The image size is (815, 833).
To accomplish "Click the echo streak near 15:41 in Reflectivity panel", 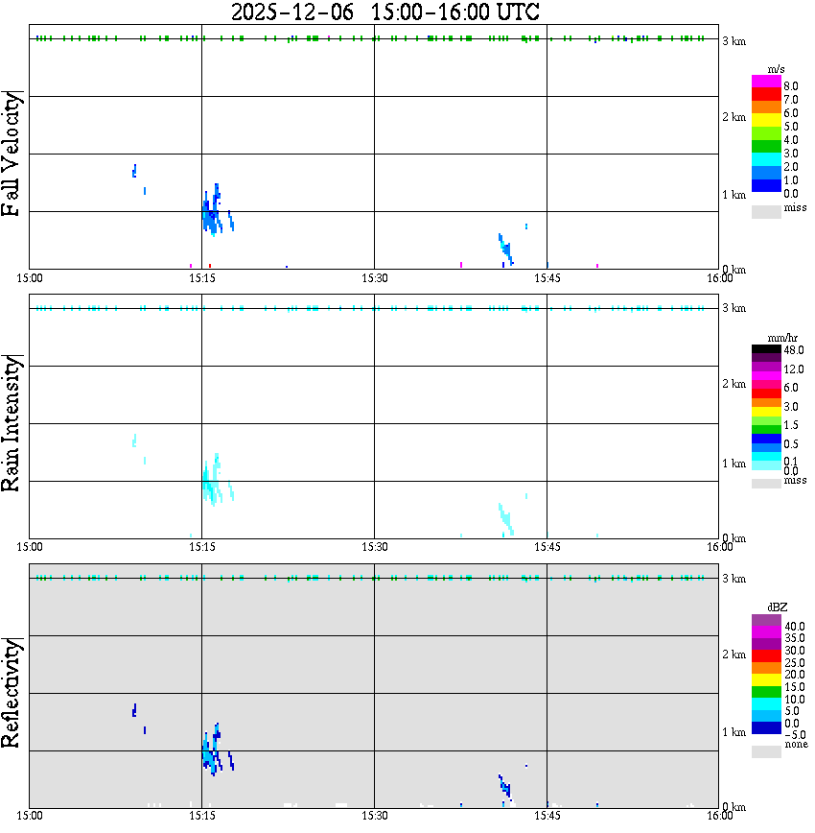I will (x=506, y=789).
